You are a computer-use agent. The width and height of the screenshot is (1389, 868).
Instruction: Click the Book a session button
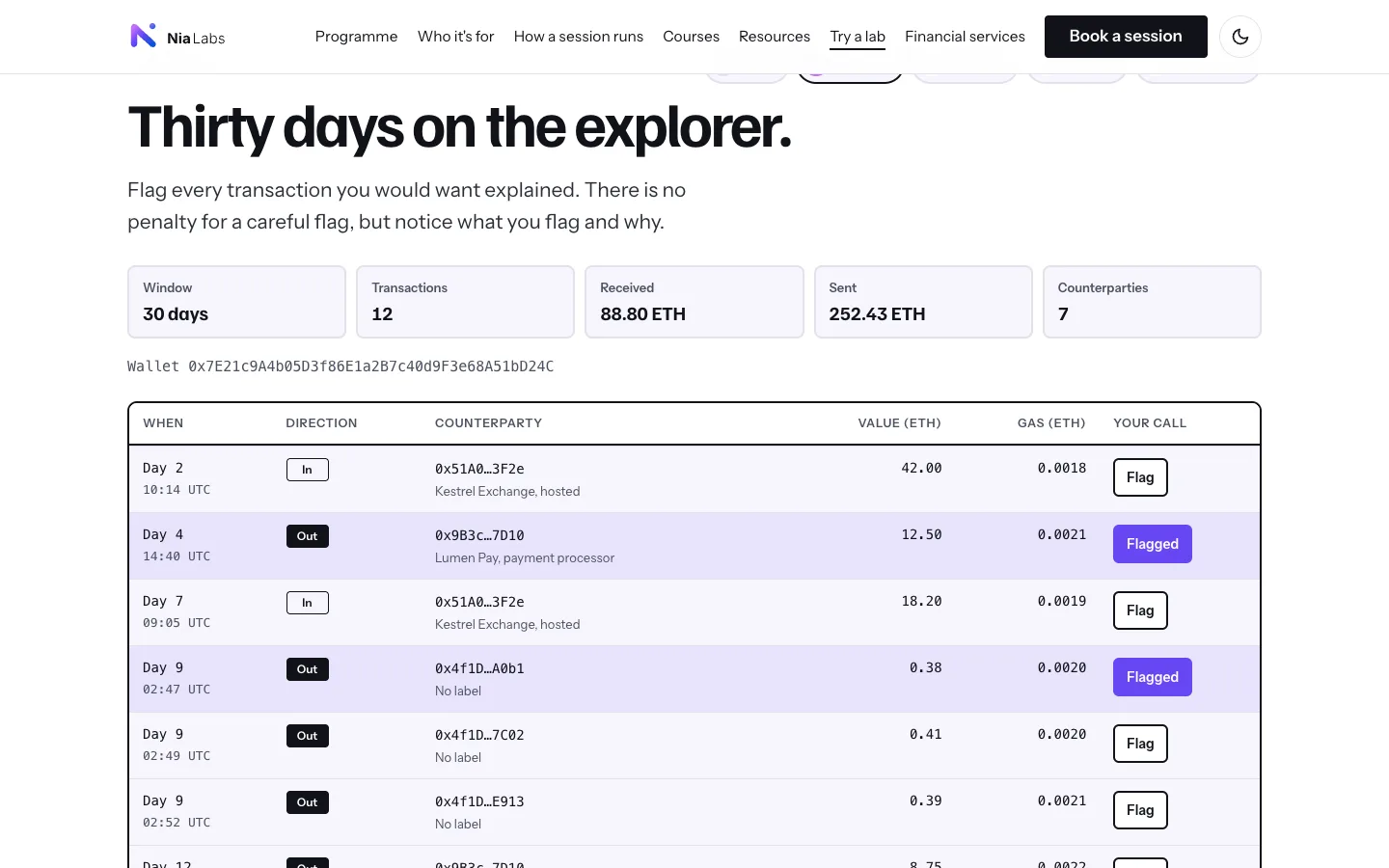pos(1126,37)
